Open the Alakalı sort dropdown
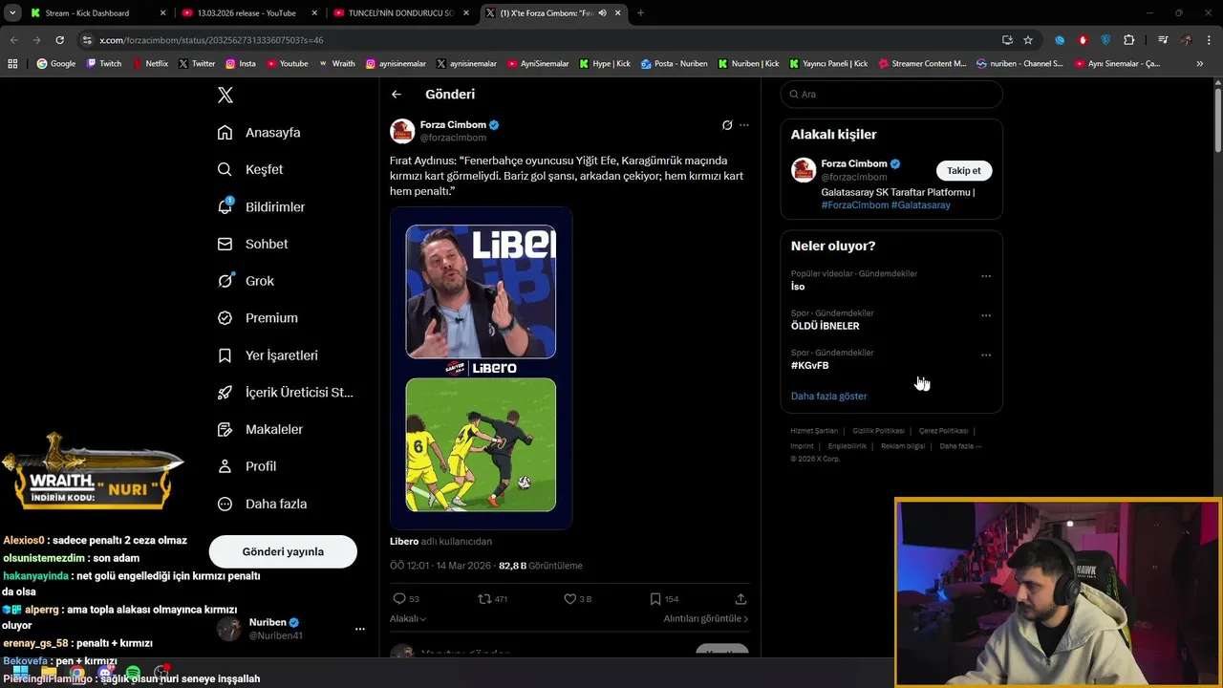1223x688 pixels. coord(408,618)
